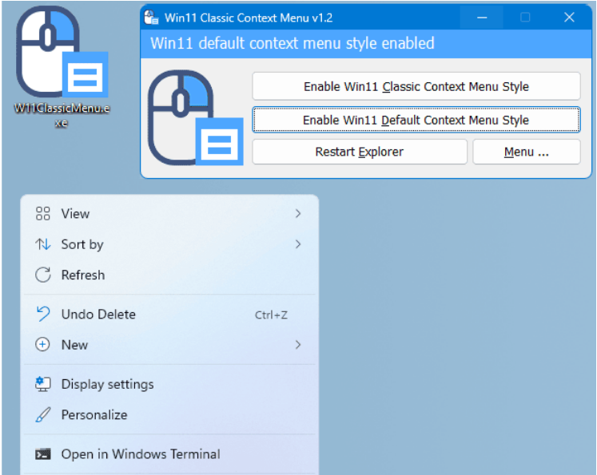
Task: Expand the View submenu chevron
Action: pos(298,214)
